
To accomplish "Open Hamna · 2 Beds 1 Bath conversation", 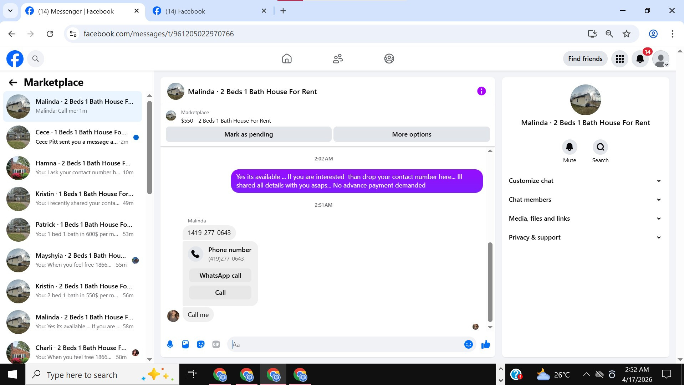I will (x=73, y=168).
